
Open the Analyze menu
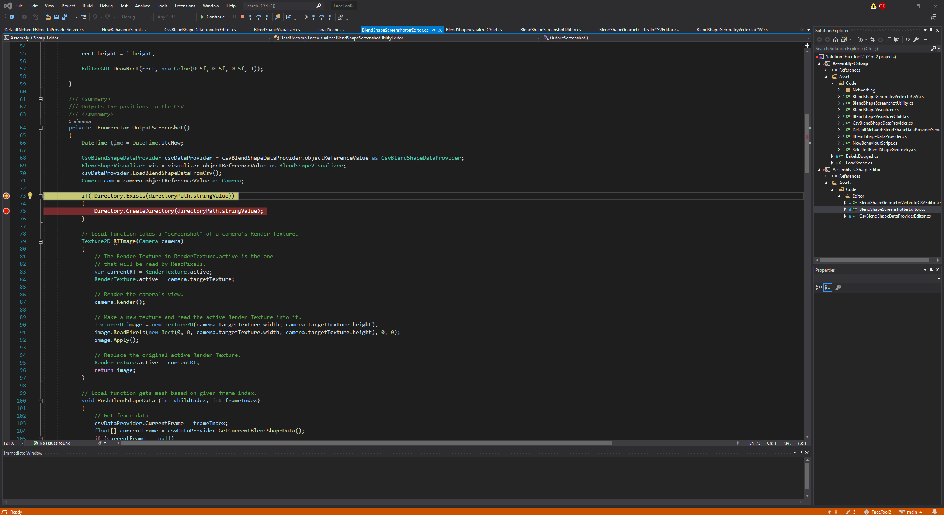tap(142, 6)
